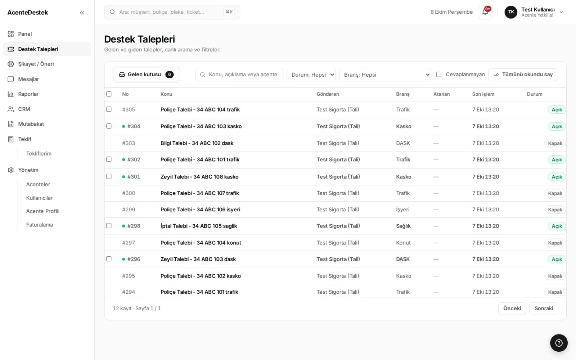Image resolution: width=576 pixels, height=360 pixels.
Task: Check the box for ticket #305
Action: (109, 109)
